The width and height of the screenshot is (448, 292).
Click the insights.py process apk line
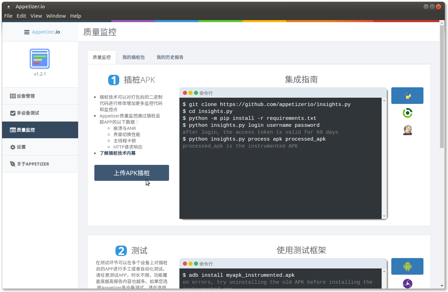pyautogui.click(x=254, y=139)
